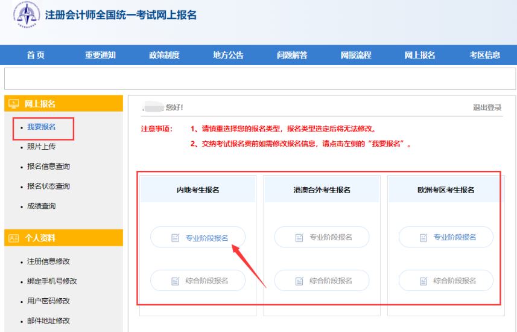Open 重要通知 navigation menu item

point(100,56)
